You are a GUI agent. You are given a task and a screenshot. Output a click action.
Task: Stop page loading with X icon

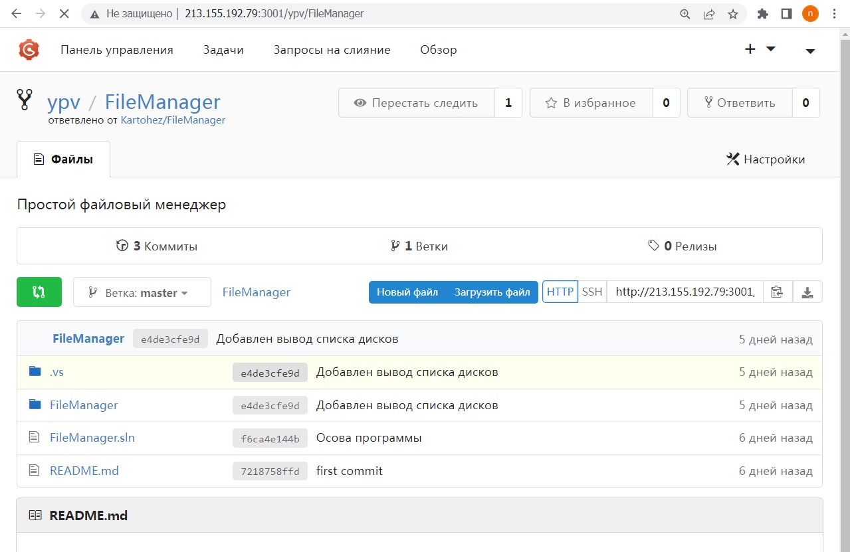pyautogui.click(x=64, y=14)
